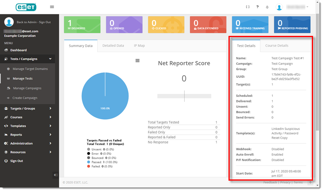Click the sidebar profile avatar

[9, 22]
